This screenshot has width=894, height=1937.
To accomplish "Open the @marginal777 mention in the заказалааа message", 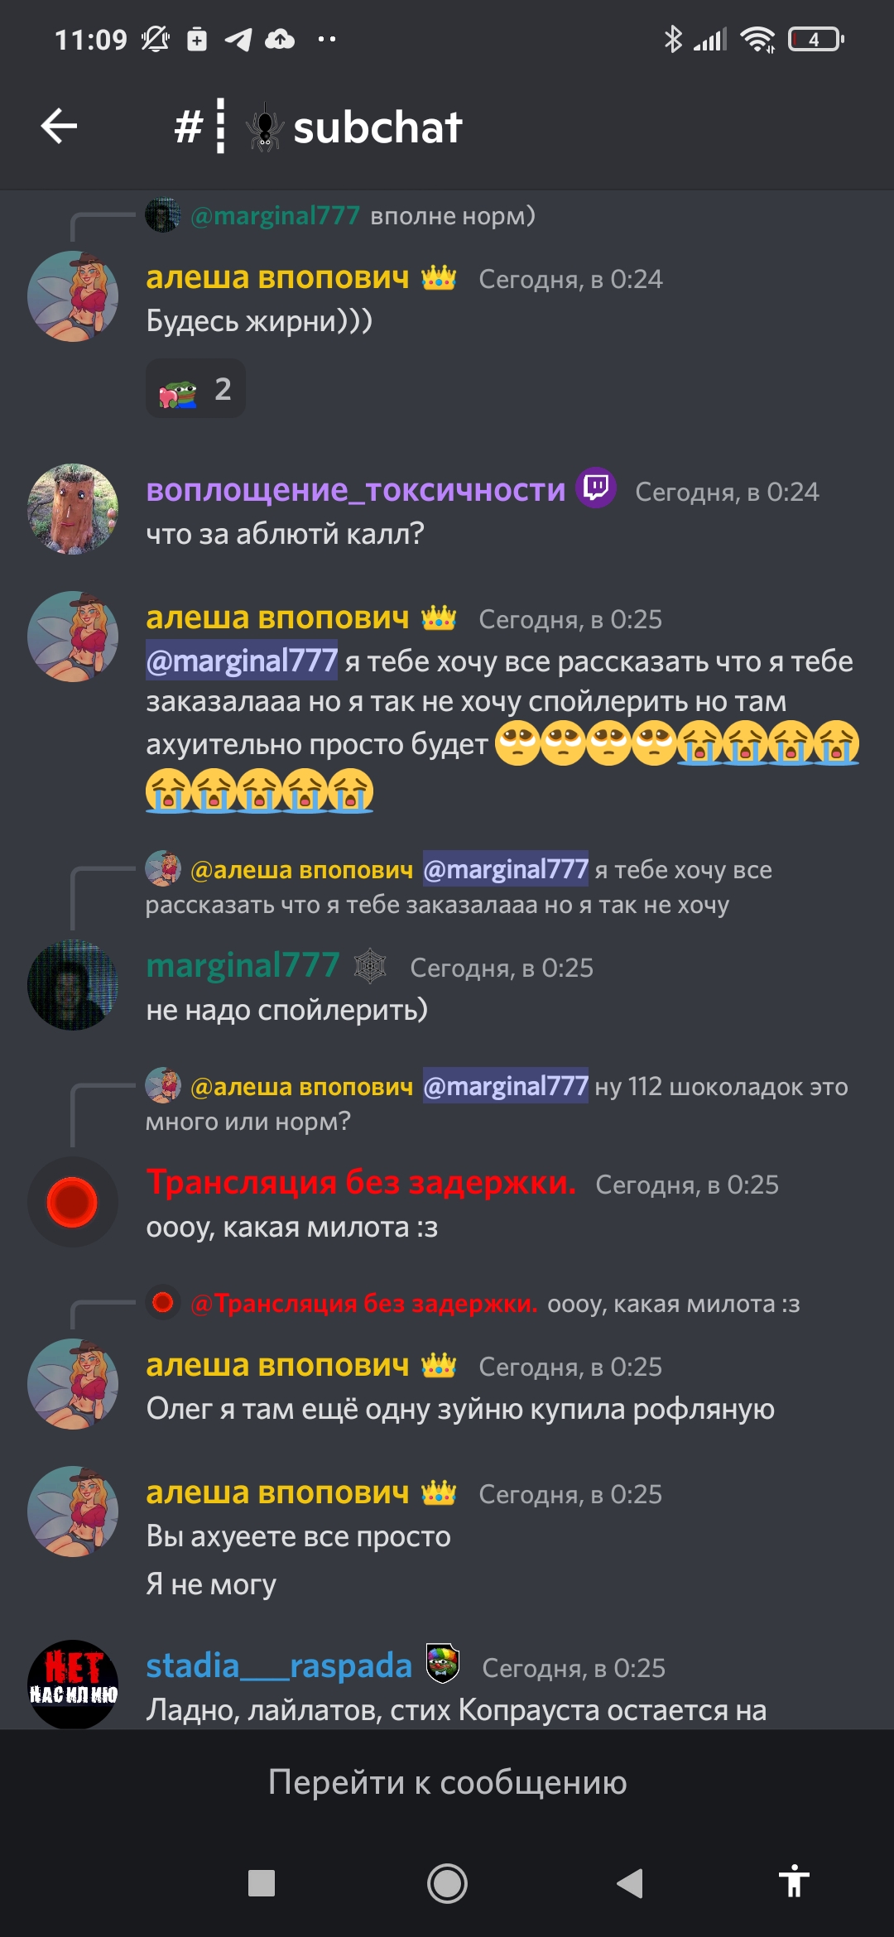I will [242, 661].
